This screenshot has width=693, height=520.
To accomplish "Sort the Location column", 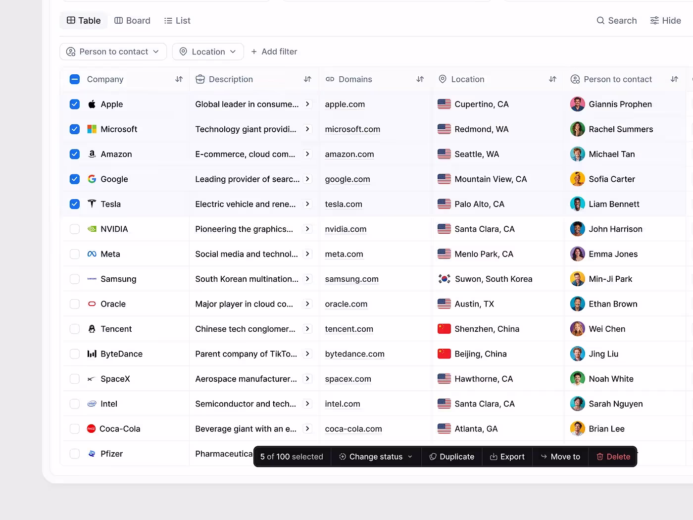I will (553, 79).
